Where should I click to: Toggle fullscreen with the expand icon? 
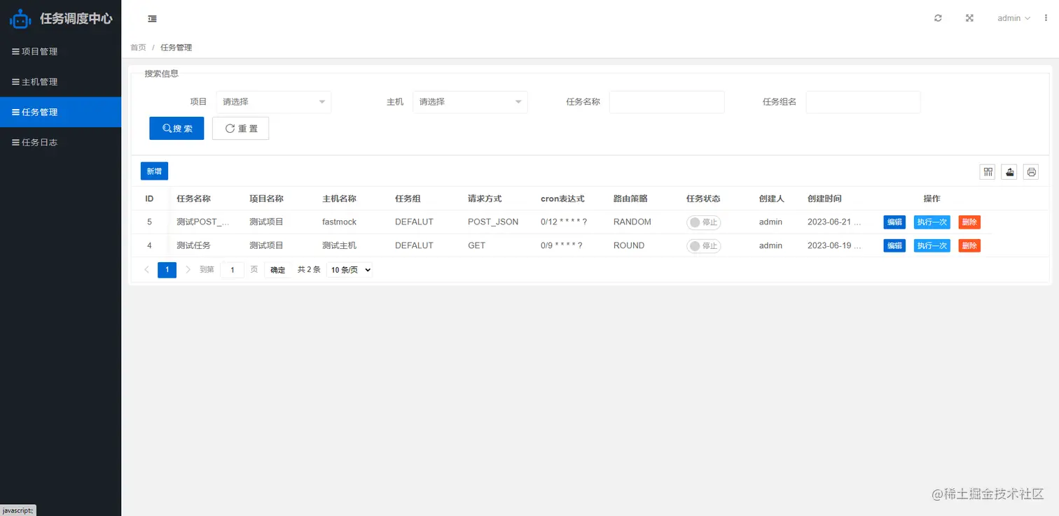(969, 18)
